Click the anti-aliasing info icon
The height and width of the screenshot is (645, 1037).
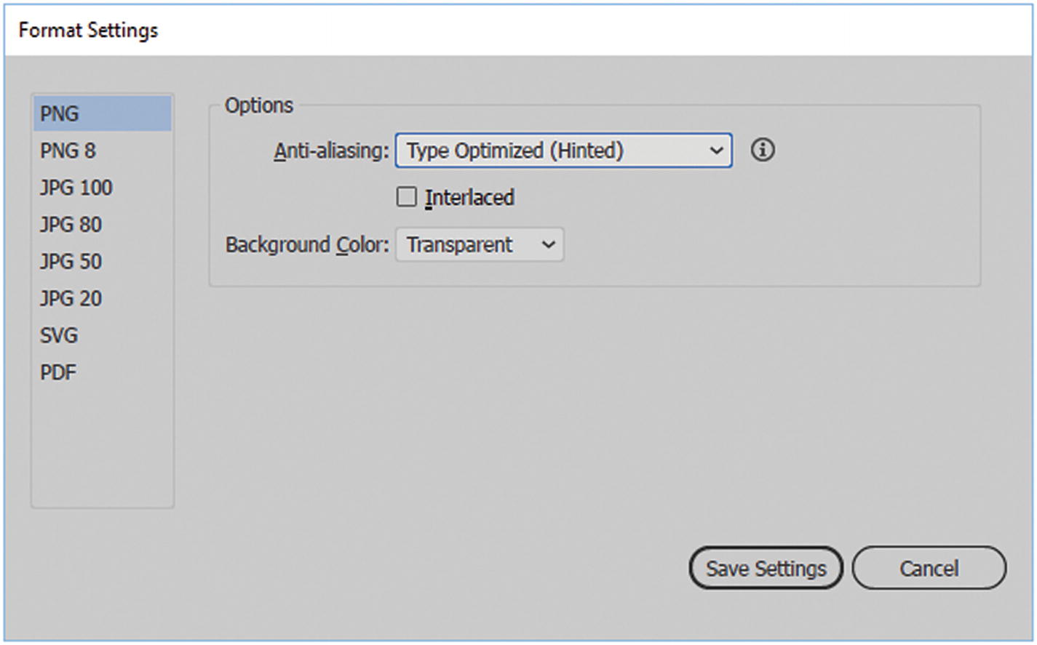(x=762, y=151)
